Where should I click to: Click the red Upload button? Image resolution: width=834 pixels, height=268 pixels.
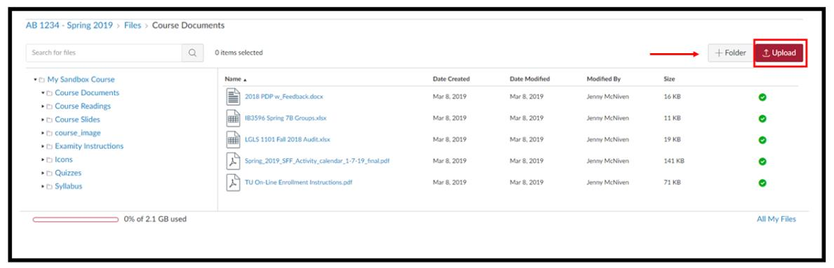tap(779, 52)
